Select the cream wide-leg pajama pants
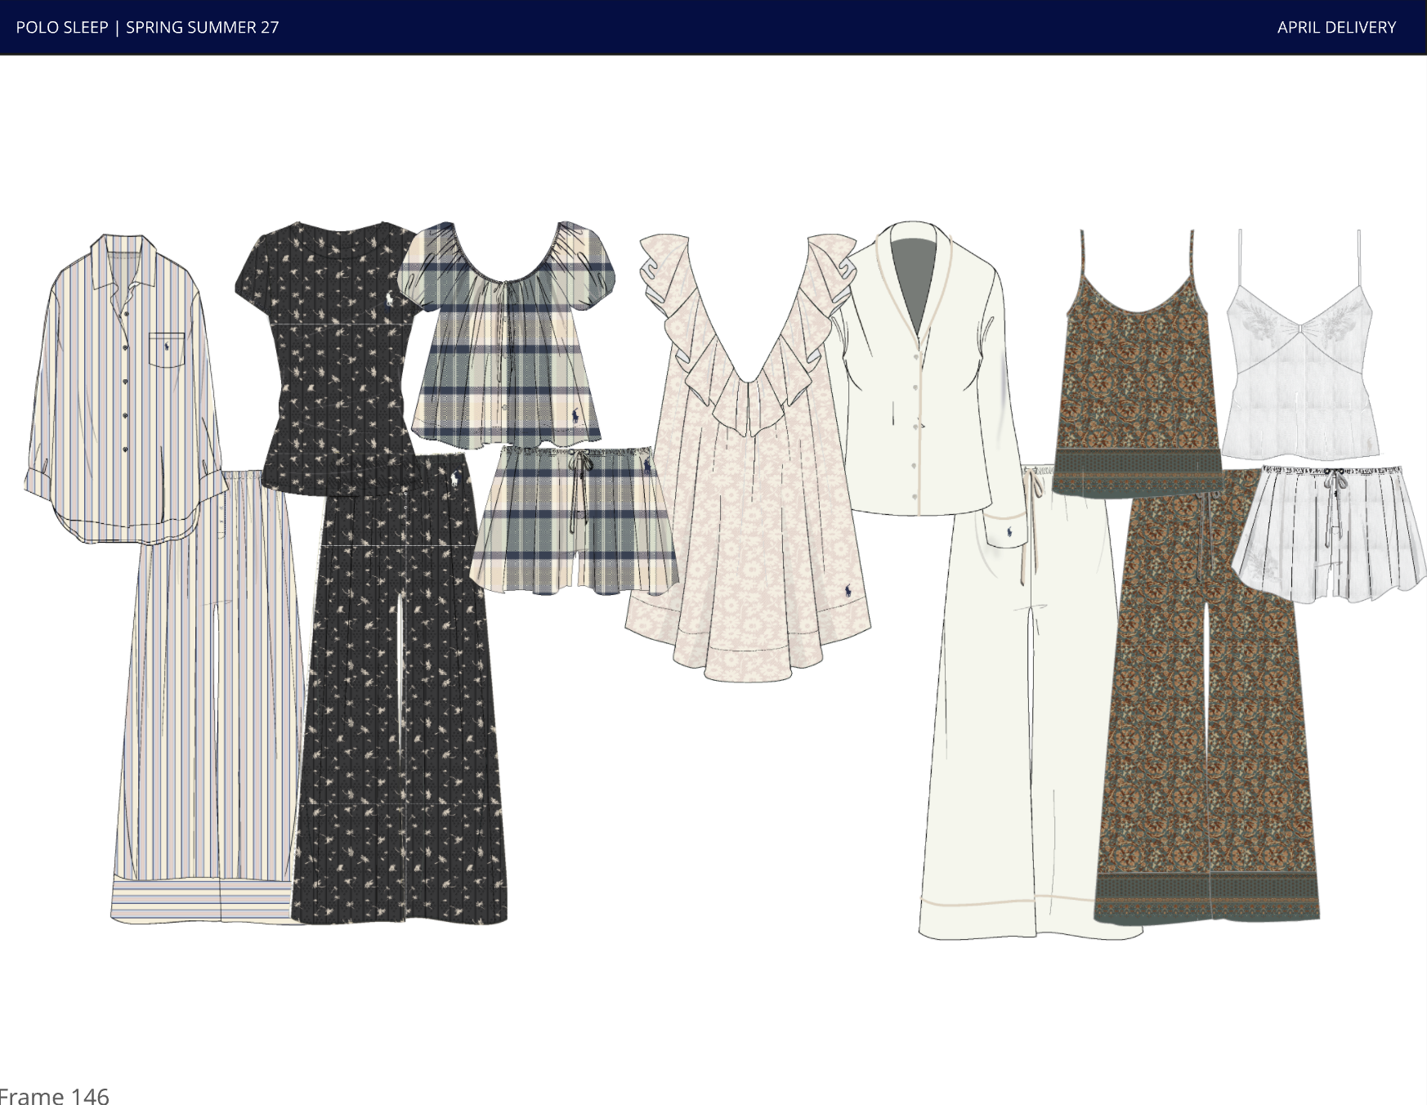1427x1105 pixels. click(x=1030, y=703)
